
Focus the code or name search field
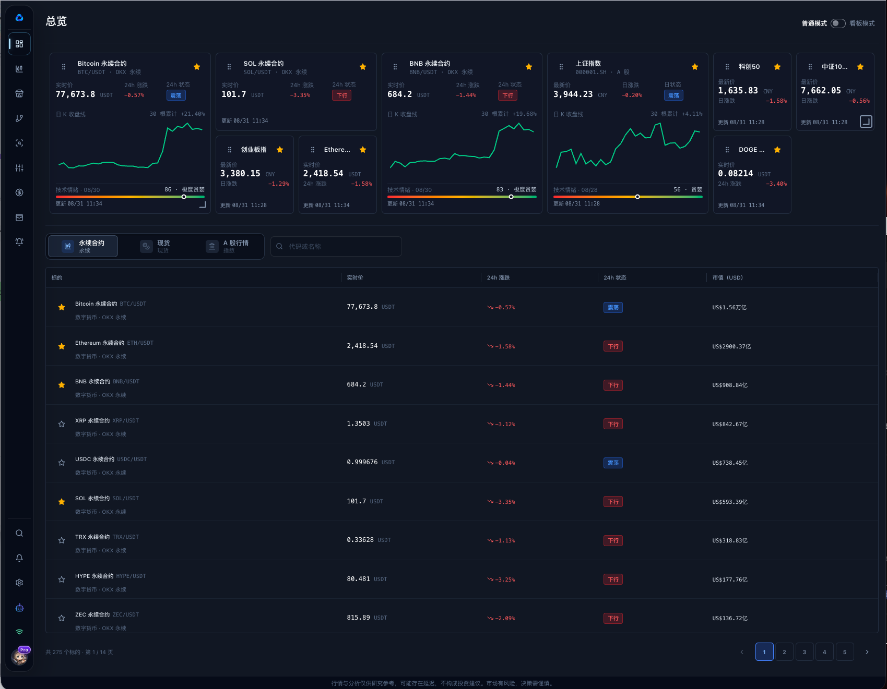(x=336, y=246)
